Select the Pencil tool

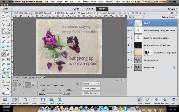click(x=8, y=69)
